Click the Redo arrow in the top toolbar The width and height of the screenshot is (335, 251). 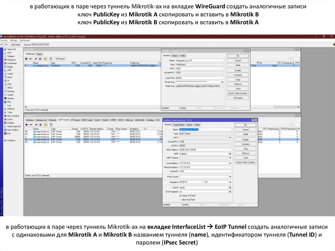click(6, 45)
